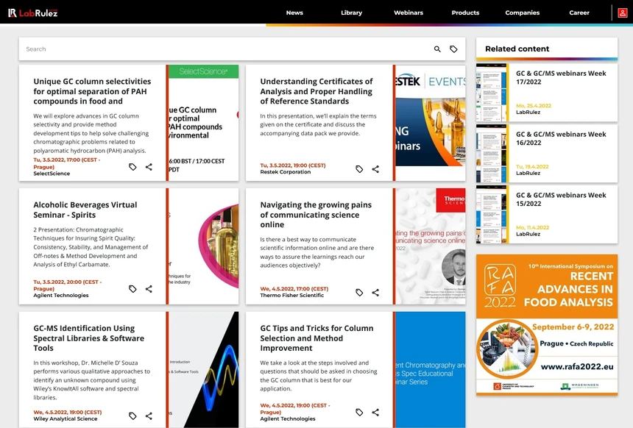Open GC & GC/MS webinars Week 16/2022

(561, 138)
